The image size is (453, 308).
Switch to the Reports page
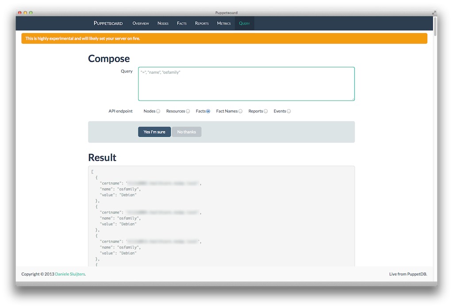202,23
